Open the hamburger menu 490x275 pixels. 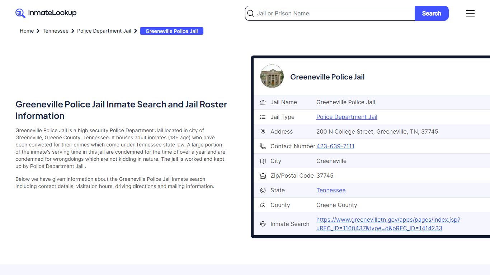point(470,13)
